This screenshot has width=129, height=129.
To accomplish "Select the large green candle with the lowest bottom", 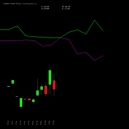I will [x=21, y=102].
